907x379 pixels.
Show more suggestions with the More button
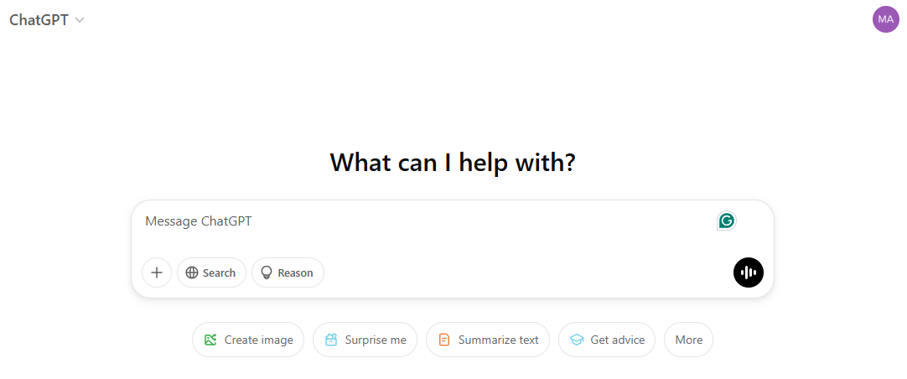coord(688,340)
